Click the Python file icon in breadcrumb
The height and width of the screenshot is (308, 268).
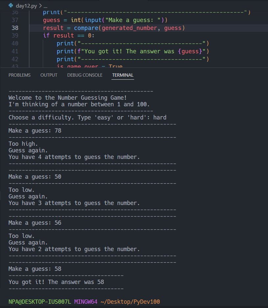click(11, 6)
